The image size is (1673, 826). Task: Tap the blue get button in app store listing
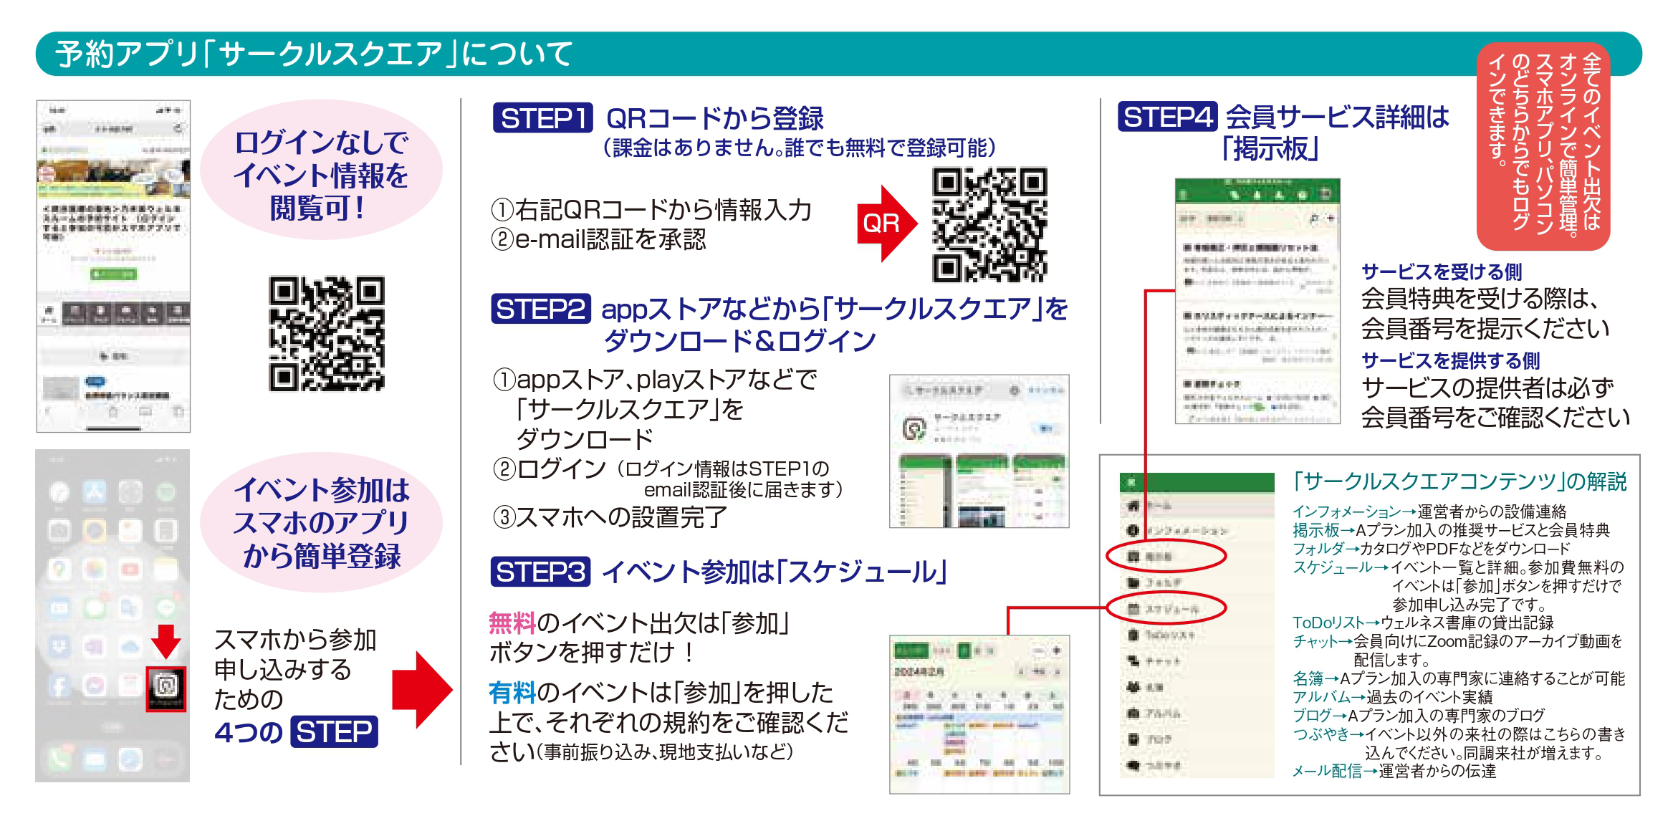tap(1046, 428)
